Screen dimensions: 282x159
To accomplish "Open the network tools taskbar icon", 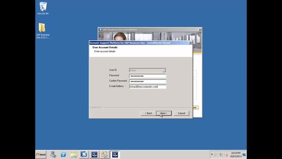I will [x=105, y=155].
